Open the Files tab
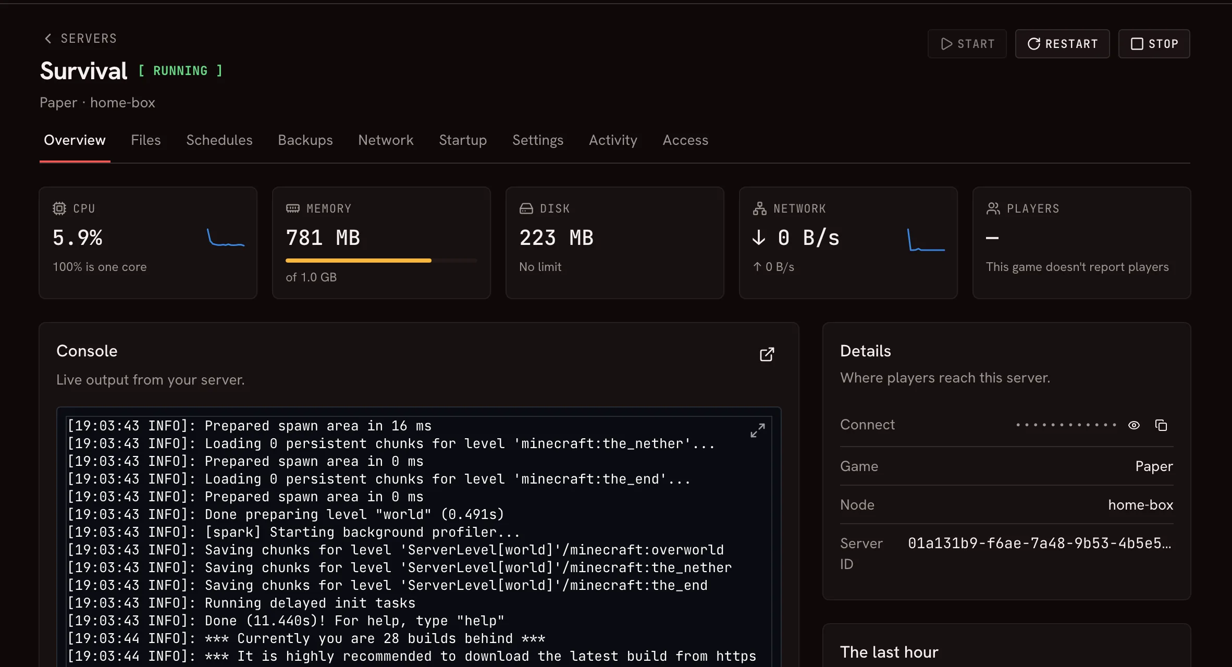This screenshot has height=667, width=1232. (x=146, y=140)
